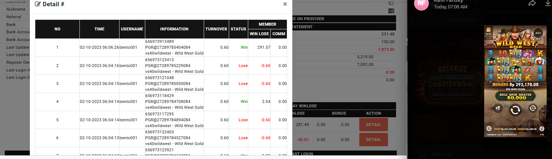Click the Beli Spin Gratis 60,000 button

point(515,96)
